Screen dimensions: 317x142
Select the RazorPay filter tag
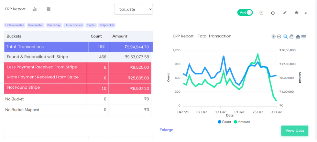[x=54, y=25]
